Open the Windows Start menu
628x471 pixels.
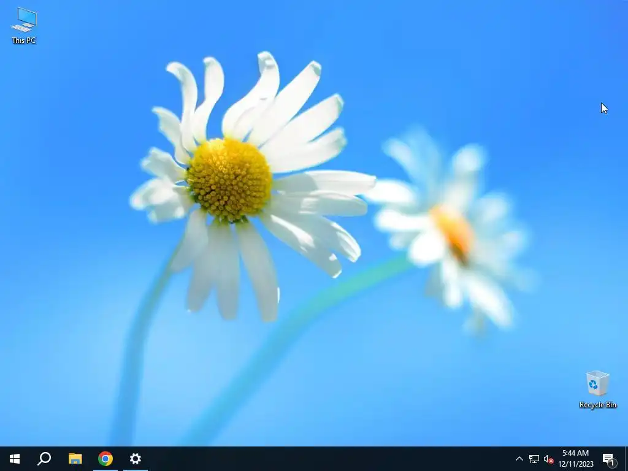coord(15,459)
